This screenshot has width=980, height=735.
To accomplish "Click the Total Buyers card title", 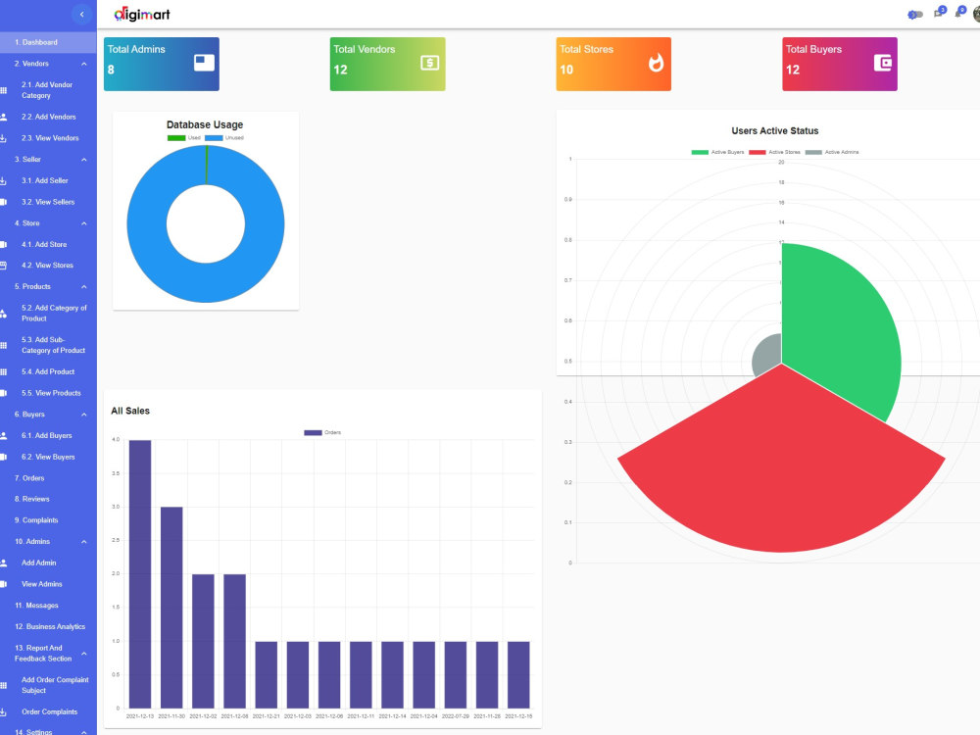I will coord(813,49).
